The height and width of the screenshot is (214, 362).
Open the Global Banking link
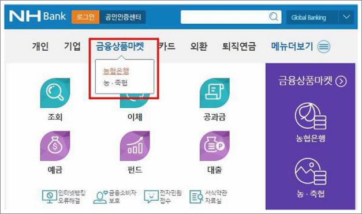(x=309, y=17)
